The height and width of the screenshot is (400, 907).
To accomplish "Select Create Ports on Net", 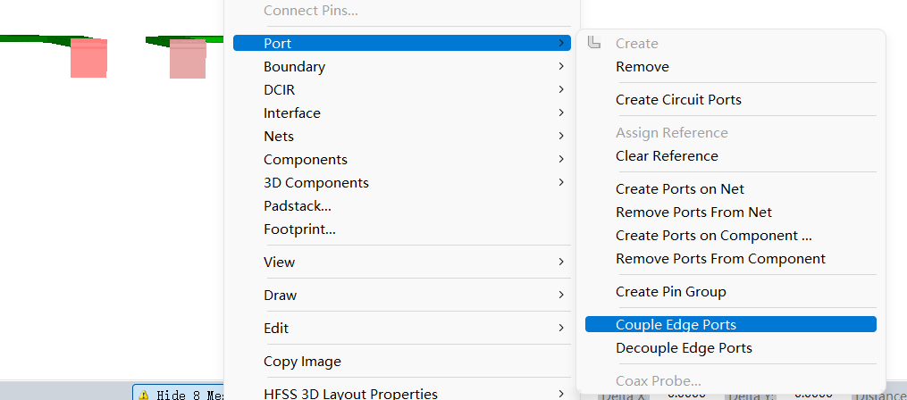I will 679,189.
